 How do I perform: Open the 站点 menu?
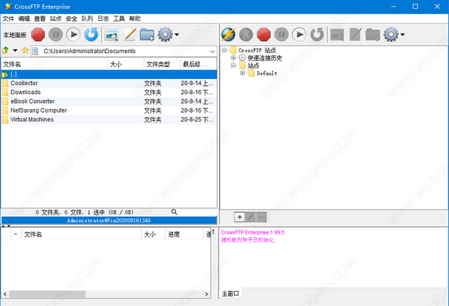pos(55,18)
